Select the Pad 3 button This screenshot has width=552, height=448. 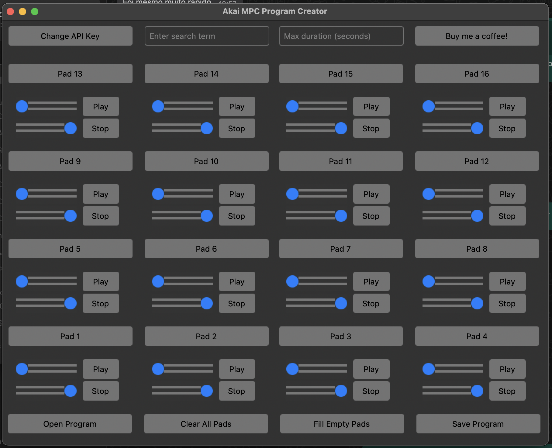(x=341, y=336)
